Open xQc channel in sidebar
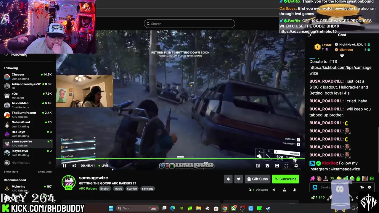This screenshot has width=379, height=213. point(28,95)
